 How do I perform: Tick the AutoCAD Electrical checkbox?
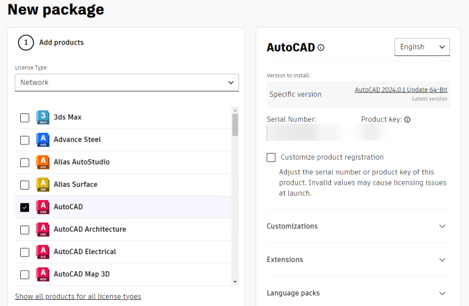tap(24, 252)
